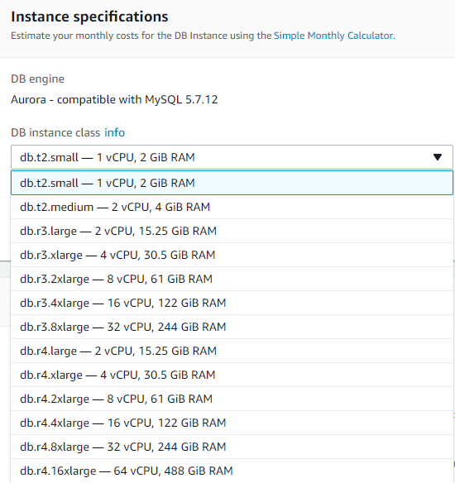Select db.r3.4xlarge — 16 vCPU, 122 GiB

coord(232,303)
